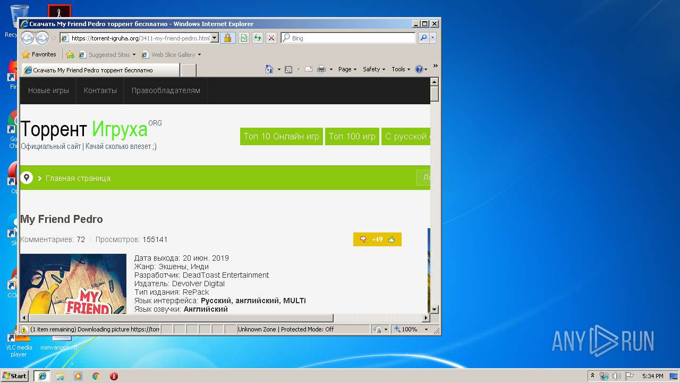Click Главная страница breadcrumb link

coord(78,178)
